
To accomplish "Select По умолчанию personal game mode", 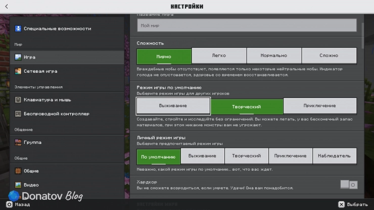I will [x=158, y=157].
